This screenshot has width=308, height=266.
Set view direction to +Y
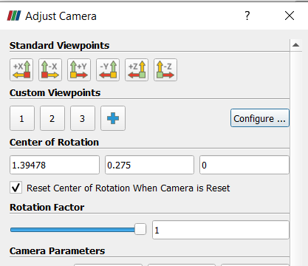79,69
